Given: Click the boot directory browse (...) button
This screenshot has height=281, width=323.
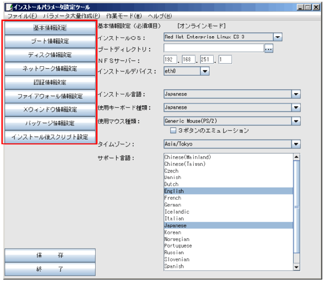Looking at the screenshot, I should (269, 48).
